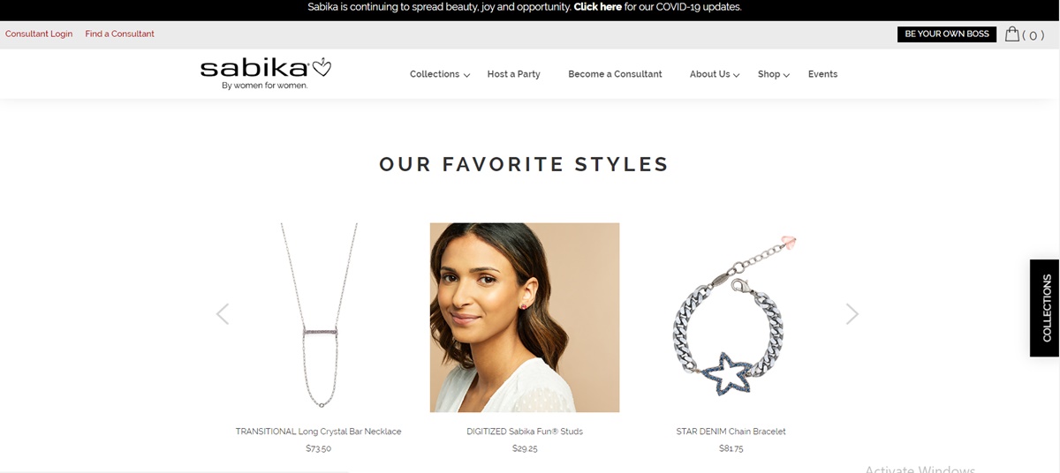
Task: Open TRANSITIONAL Long Crystal Bar Necklace title link
Action: pos(318,432)
